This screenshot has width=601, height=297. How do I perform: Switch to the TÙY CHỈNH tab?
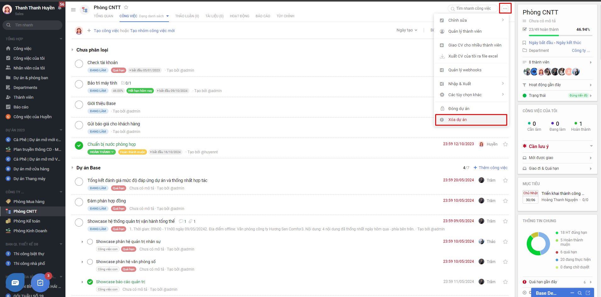pos(285,16)
